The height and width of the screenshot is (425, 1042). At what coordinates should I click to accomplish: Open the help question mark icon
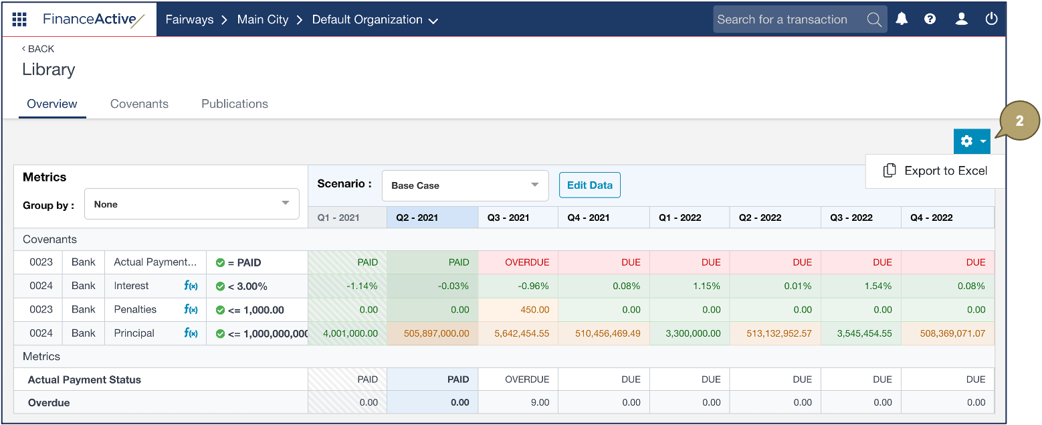[x=930, y=19]
